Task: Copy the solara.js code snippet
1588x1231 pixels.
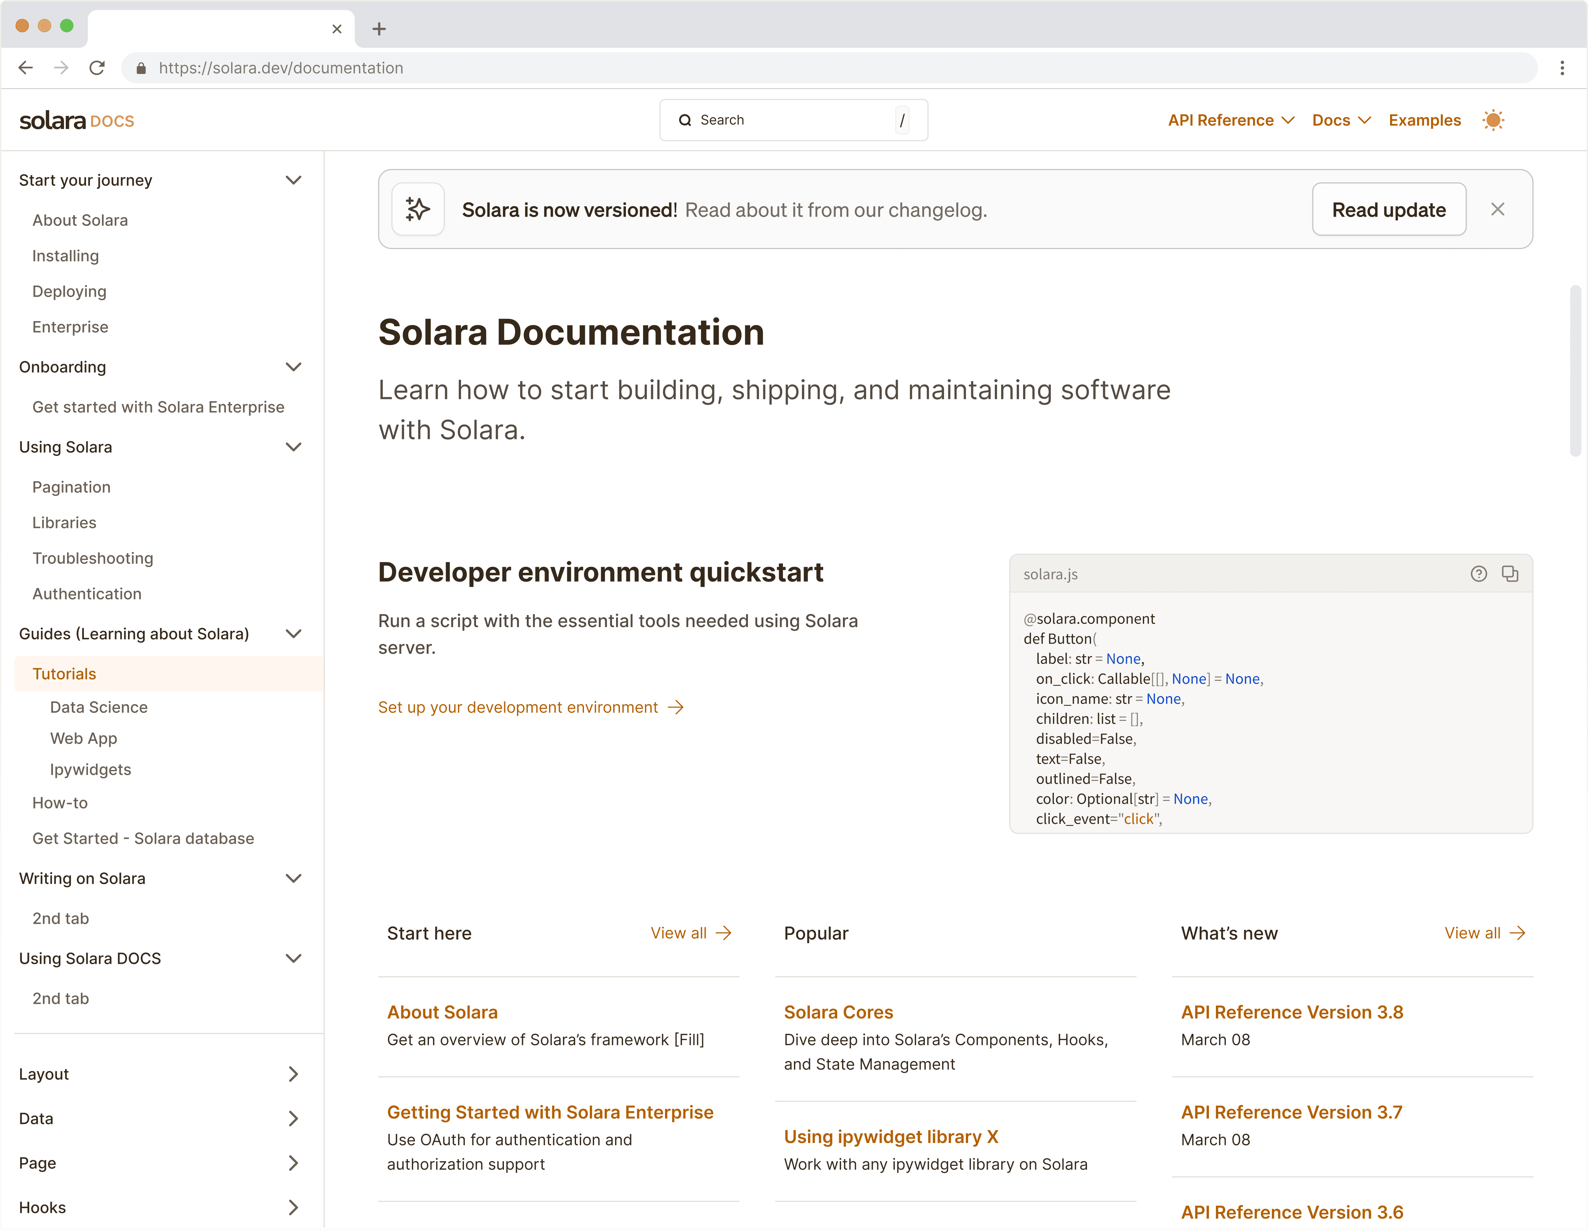Action: pyautogui.click(x=1510, y=574)
